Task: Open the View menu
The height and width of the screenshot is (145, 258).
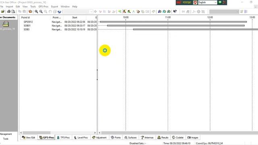Action: (25, 6)
